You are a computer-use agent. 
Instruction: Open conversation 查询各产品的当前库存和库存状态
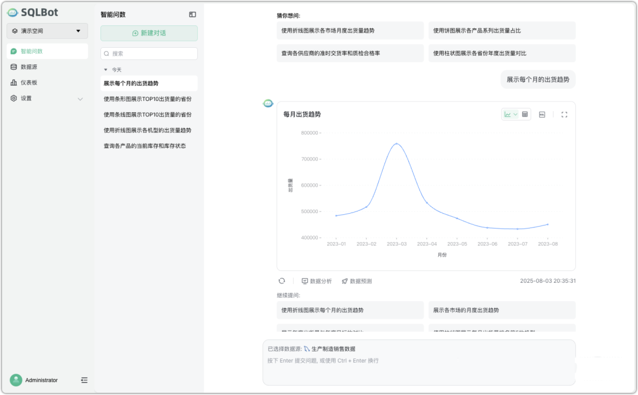tap(145, 146)
